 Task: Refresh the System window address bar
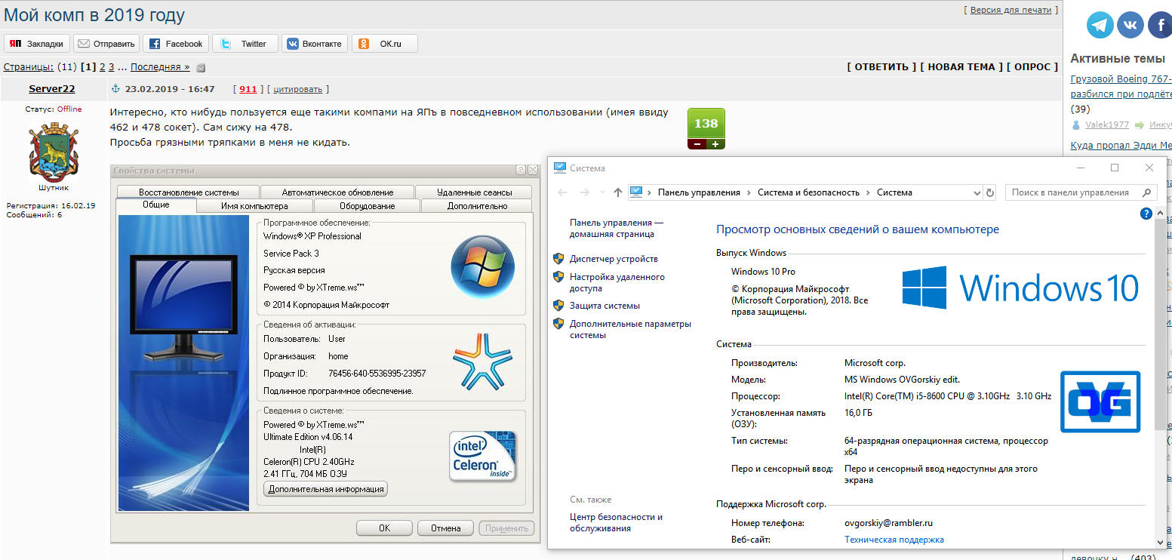coord(990,192)
